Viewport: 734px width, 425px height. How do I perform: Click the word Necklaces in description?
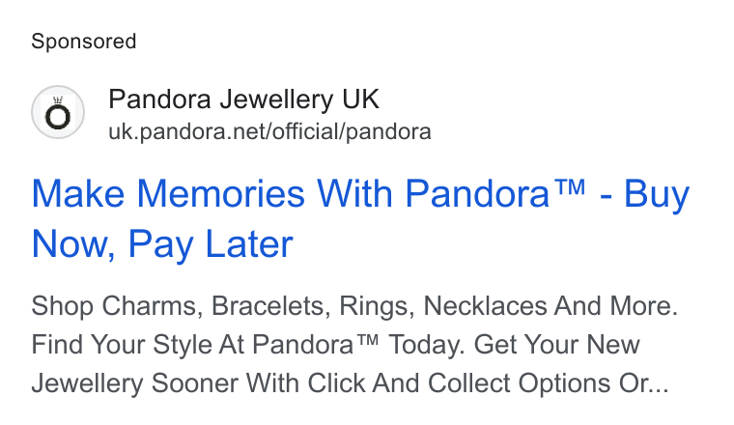click(485, 306)
